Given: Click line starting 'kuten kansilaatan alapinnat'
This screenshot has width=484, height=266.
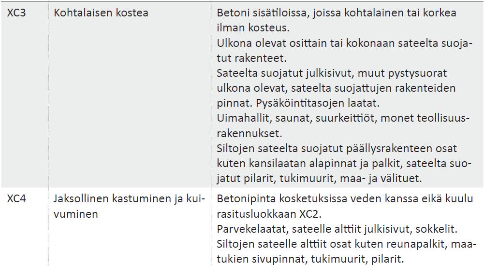Looking at the screenshot, I should pos(344,163).
